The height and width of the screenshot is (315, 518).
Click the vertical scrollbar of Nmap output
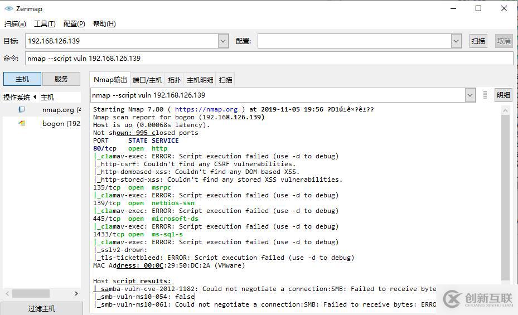pyautogui.click(x=505, y=197)
